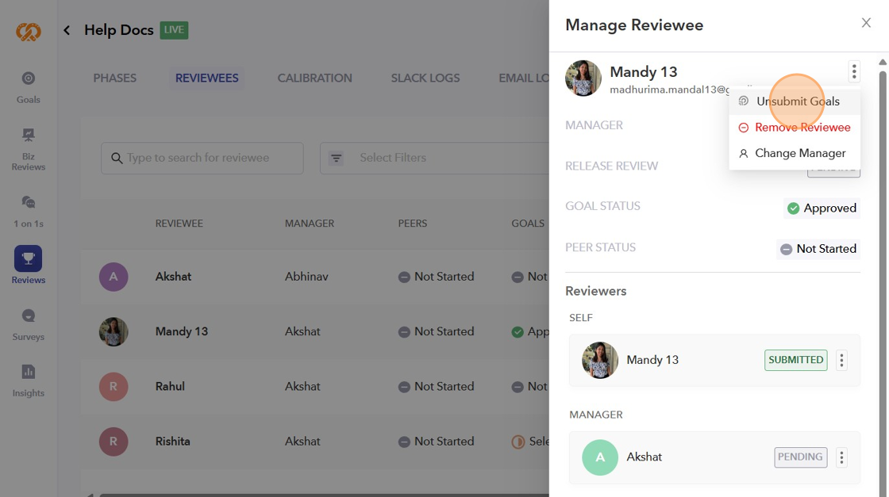Select the Reviews trophy icon
This screenshot has height=497, width=889.
point(29,258)
